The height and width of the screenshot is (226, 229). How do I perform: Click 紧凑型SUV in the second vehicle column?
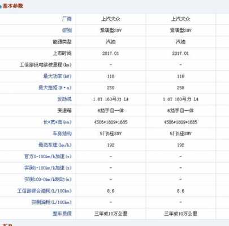coord(180,30)
